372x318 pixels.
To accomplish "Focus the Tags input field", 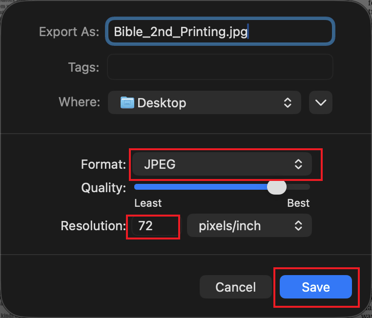I will coord(220,67).
